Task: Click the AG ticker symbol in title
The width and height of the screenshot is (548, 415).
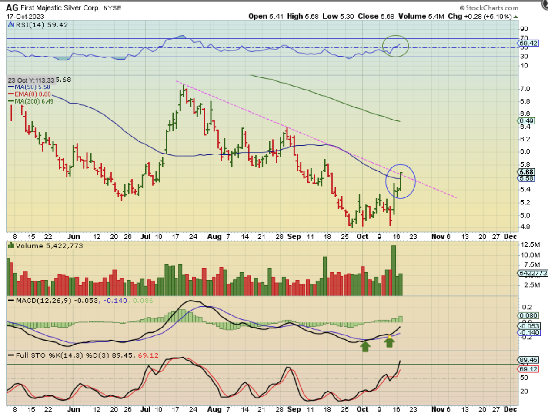Action: click(x=12, y=7)
